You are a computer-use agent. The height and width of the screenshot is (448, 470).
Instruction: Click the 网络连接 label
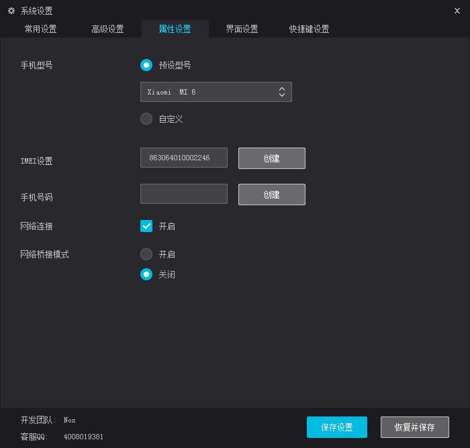pyautogui.click(x=36, y=226)
